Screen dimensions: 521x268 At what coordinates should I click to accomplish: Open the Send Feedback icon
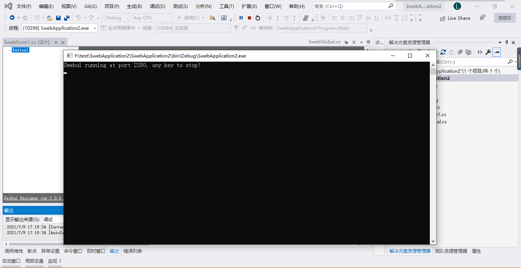coord(482,18)
